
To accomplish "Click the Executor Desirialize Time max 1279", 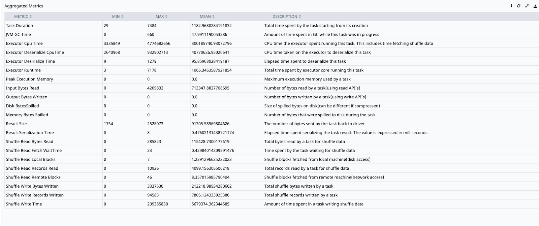I will (x=152, y=61).
